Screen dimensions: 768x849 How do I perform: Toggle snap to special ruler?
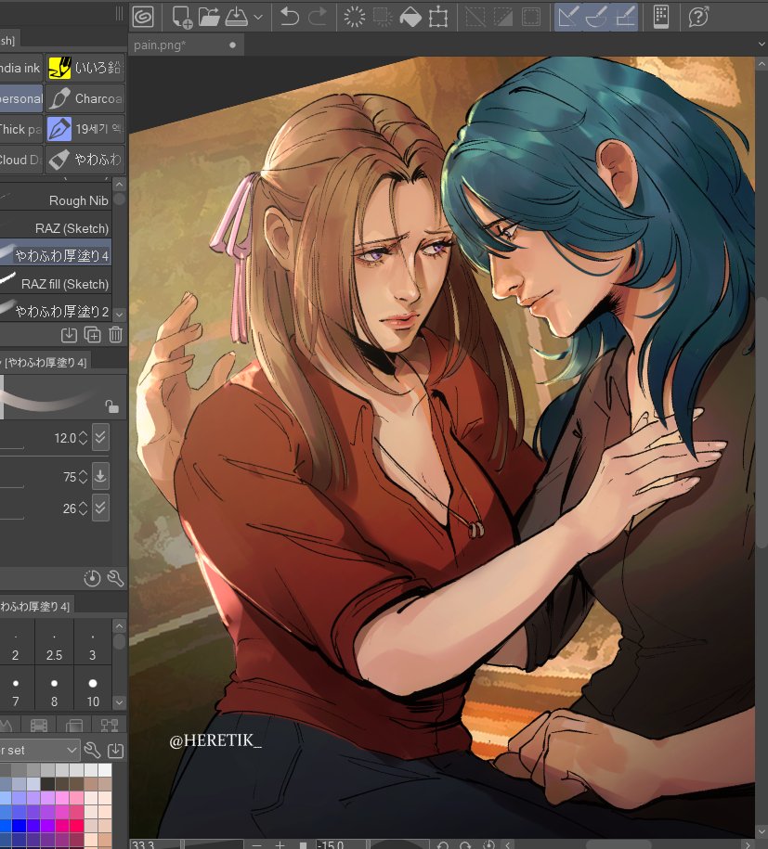(x=596, y=17)
